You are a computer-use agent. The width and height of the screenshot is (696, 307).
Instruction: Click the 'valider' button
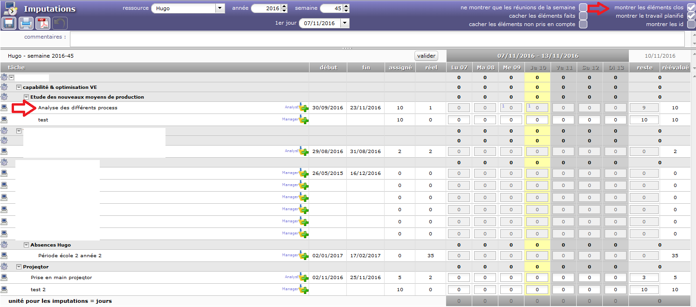tap(426, 56)
